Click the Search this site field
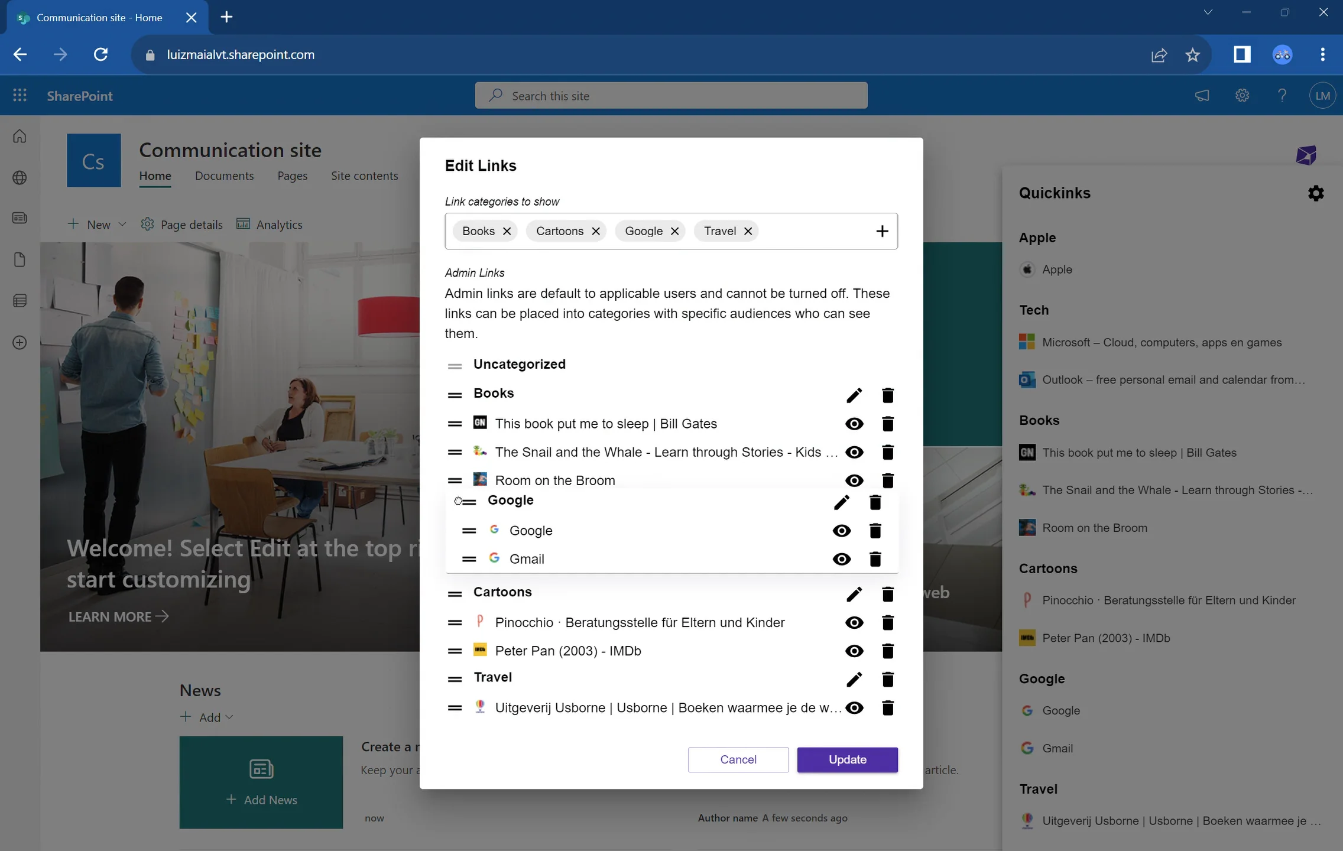Viewport: 1343px width, 851px height. click(x=671, y=95)
